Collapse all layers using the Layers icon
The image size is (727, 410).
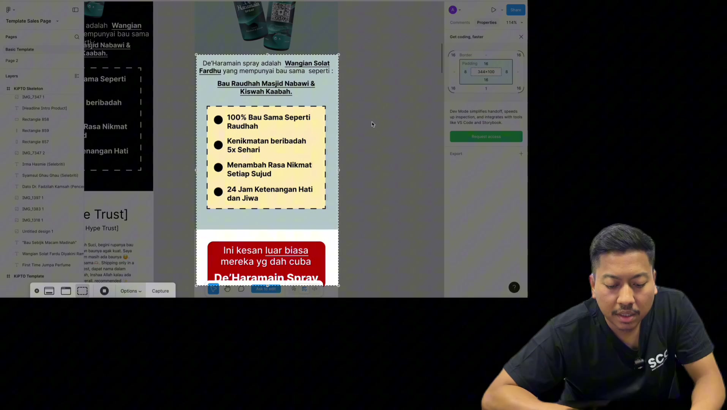[x=77, y=76]
